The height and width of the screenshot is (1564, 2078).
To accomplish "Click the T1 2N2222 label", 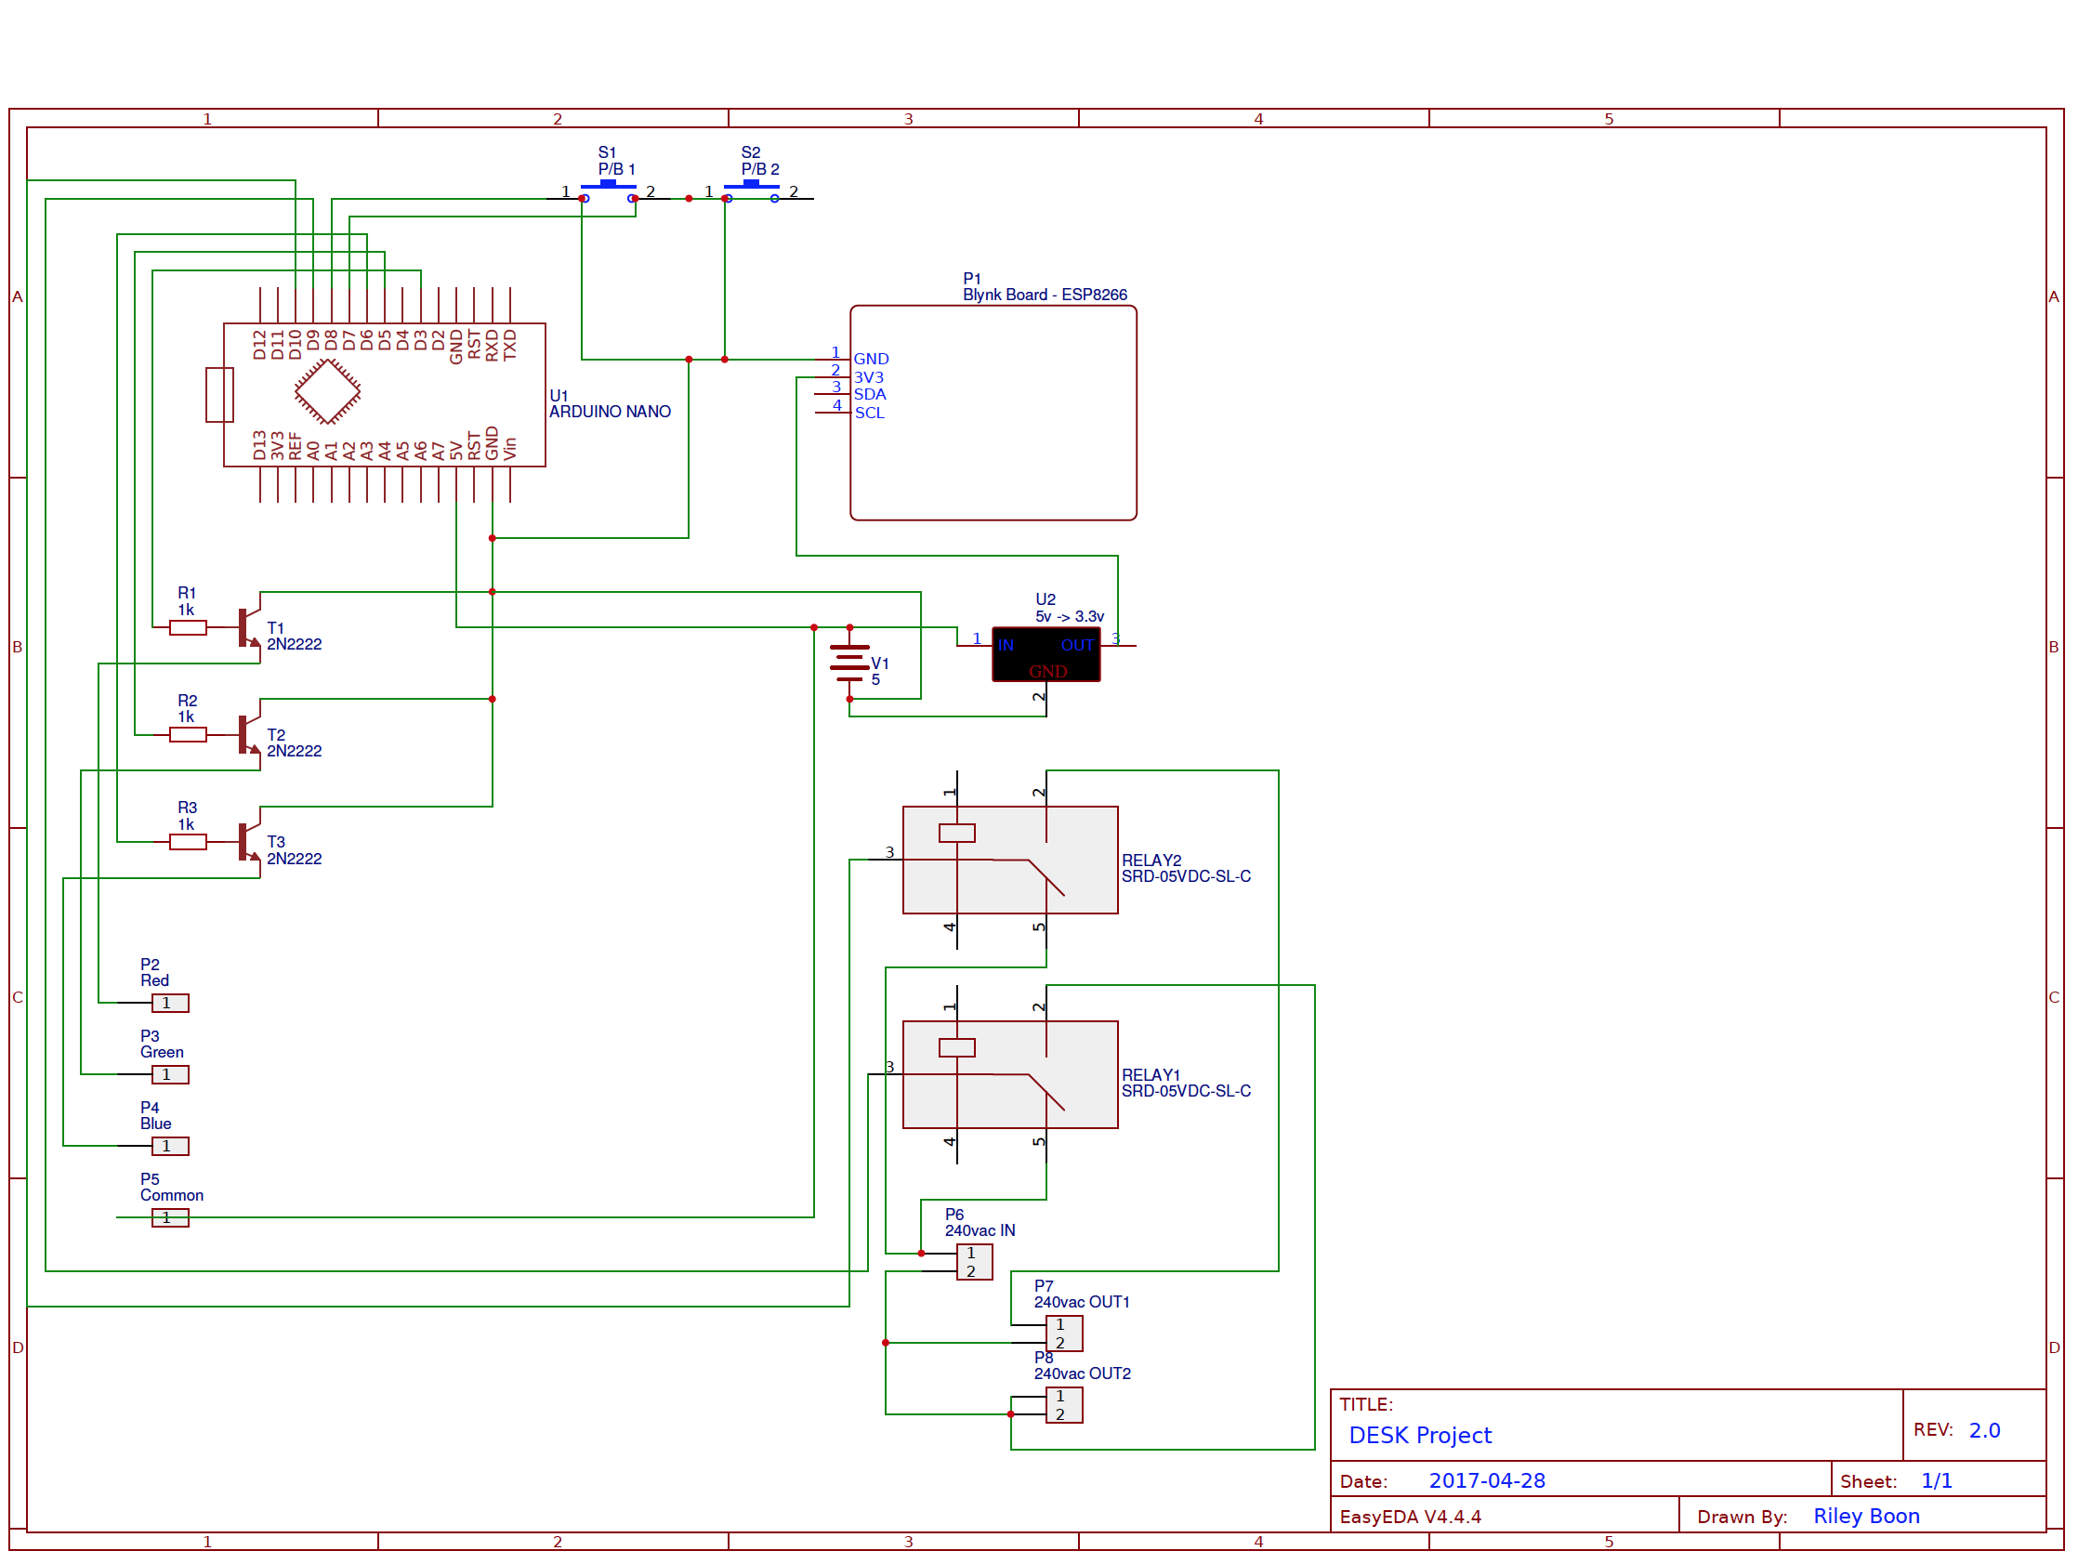I will (294, 637).
